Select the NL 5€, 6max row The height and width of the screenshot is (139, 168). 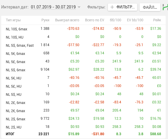(x=83, y=53)
